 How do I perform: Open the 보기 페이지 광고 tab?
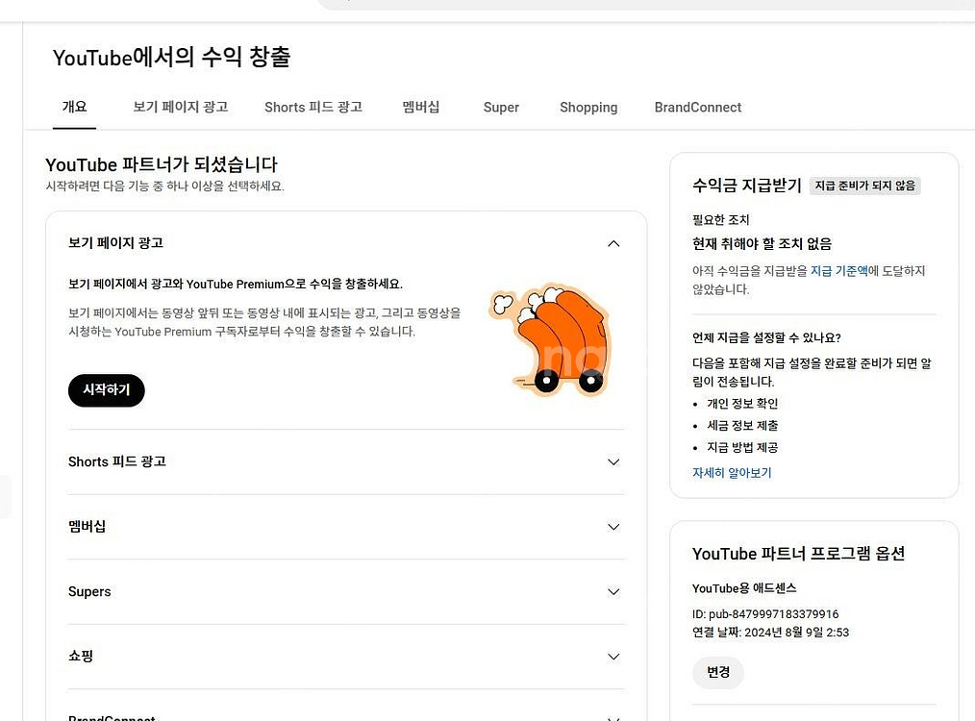click(x=180, y=107)
